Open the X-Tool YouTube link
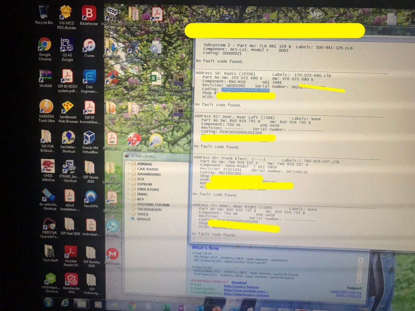Image resolution: width=415 pixels, height=311 pixels. click(246, 291)
